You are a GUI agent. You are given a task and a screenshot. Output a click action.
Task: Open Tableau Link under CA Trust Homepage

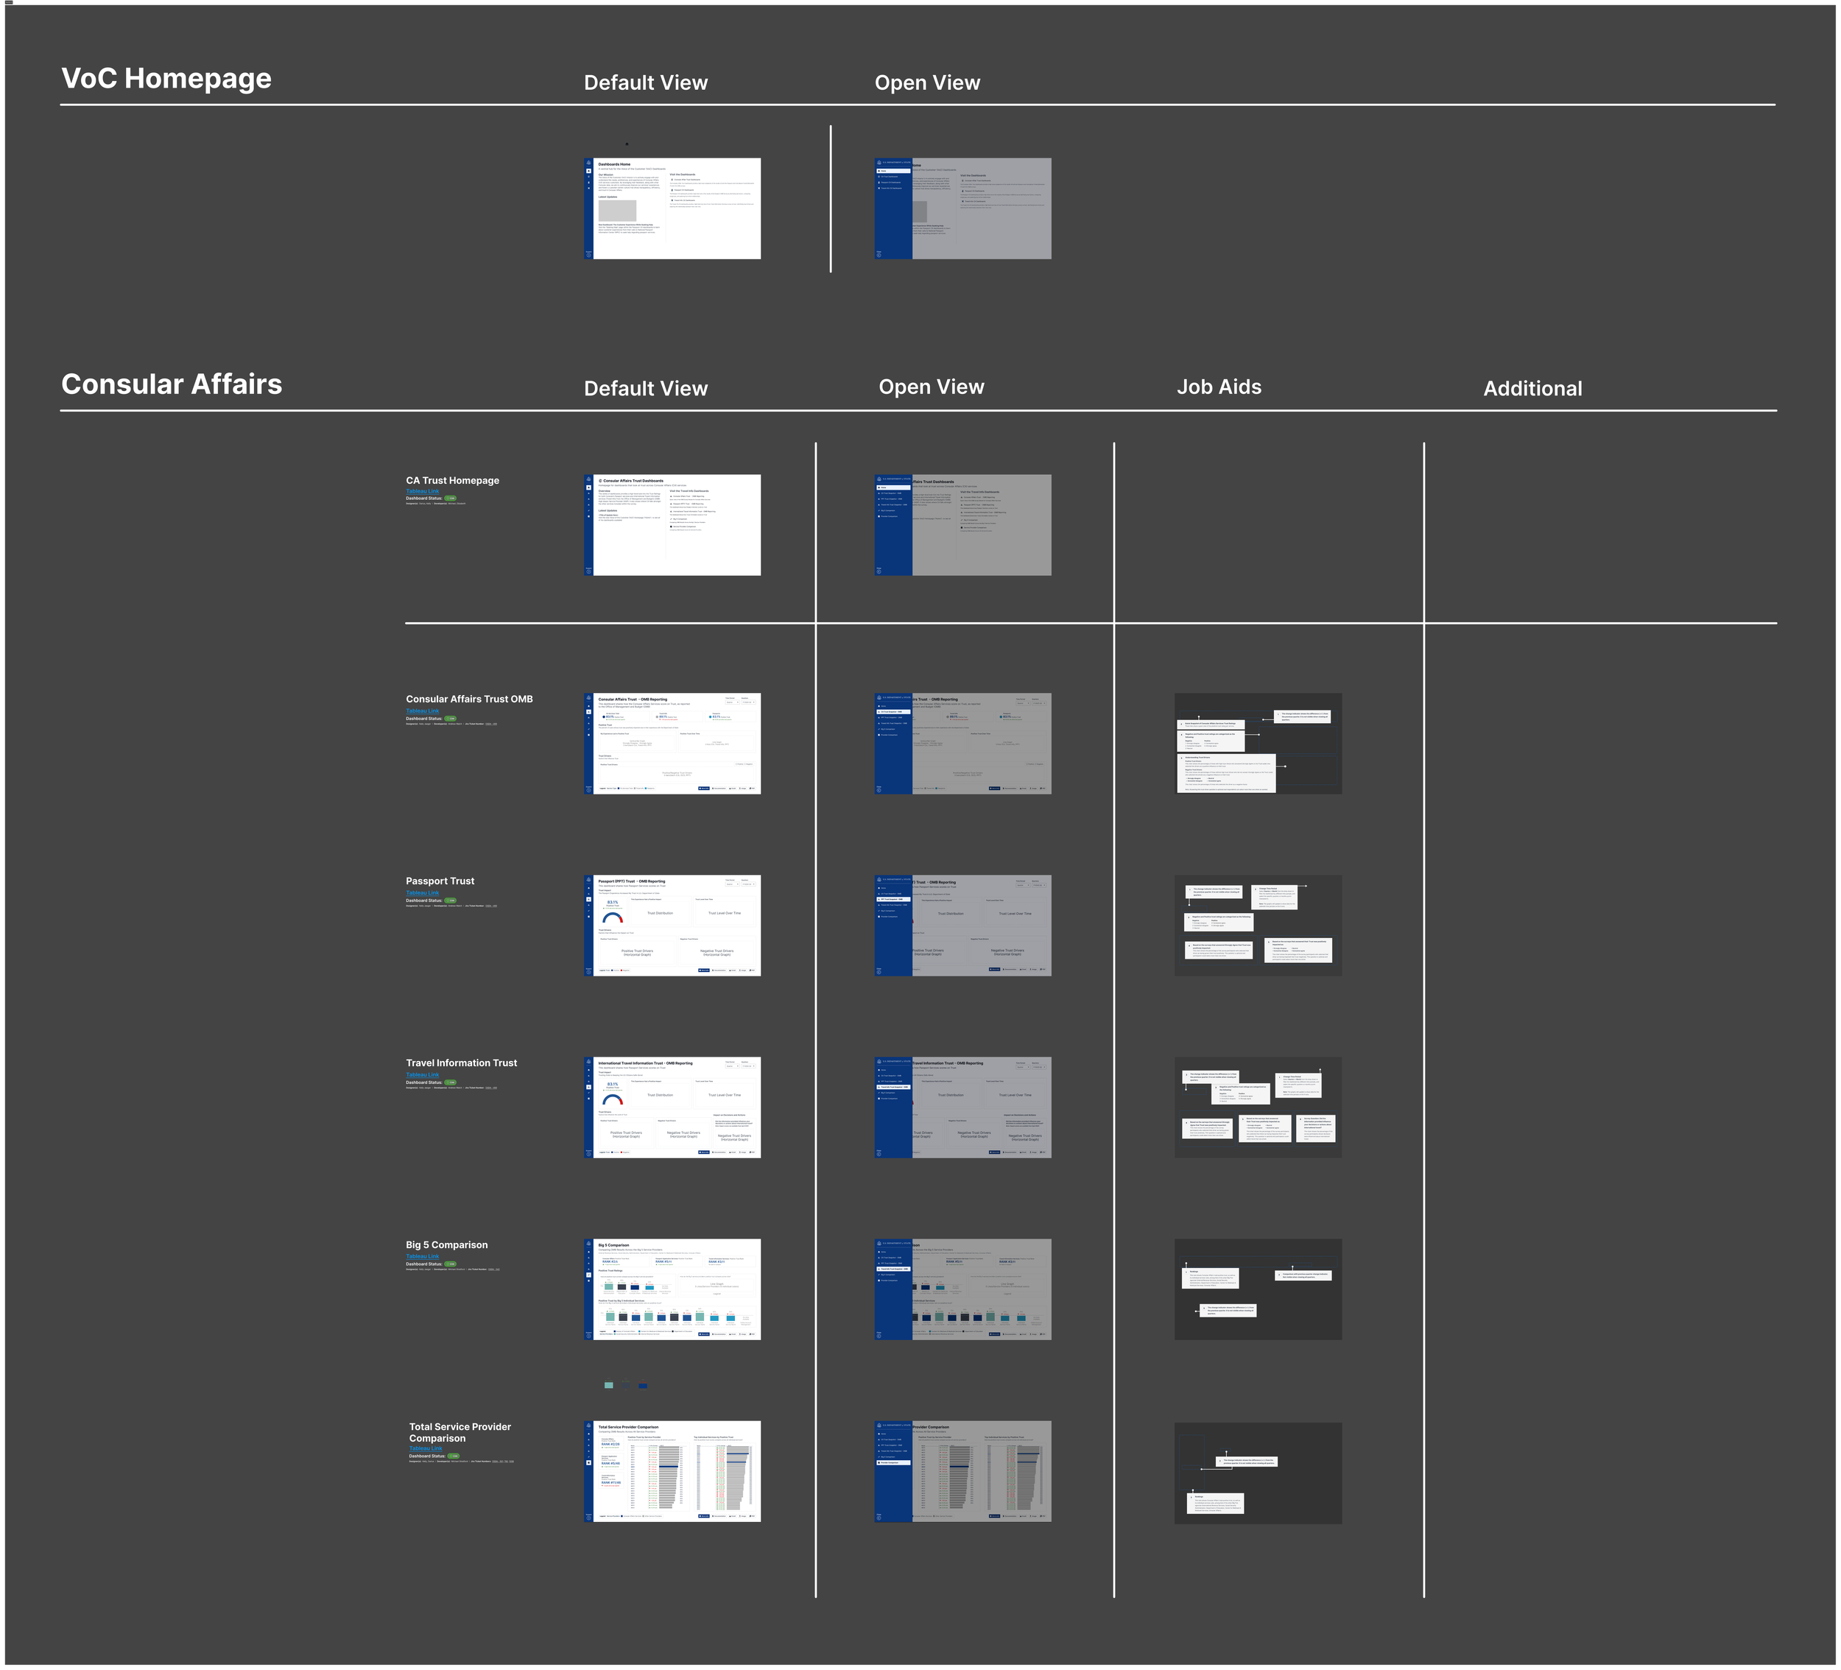pyautogui.click(x=422, y=491)
